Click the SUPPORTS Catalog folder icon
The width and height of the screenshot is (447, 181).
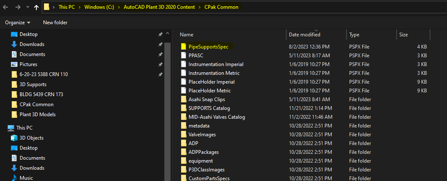point(183,108)
